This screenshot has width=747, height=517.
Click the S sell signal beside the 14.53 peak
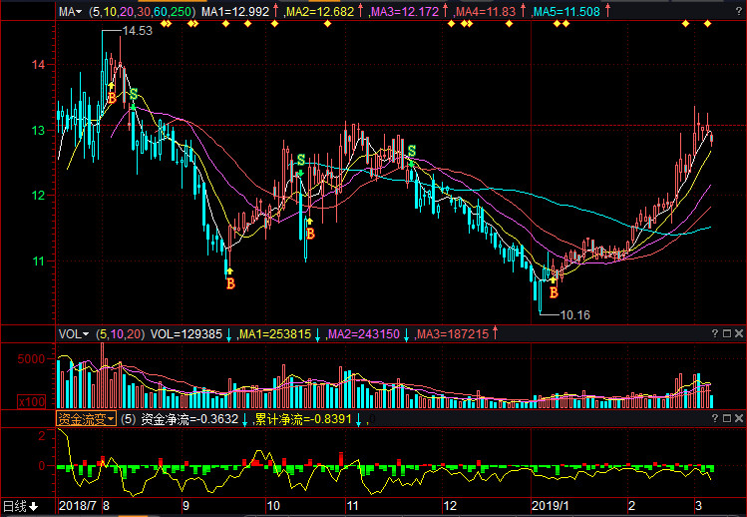(x=133, y=94)
